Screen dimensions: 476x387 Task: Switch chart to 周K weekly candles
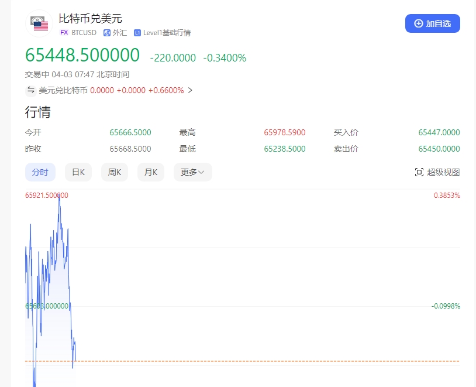[x=114, y=172]
